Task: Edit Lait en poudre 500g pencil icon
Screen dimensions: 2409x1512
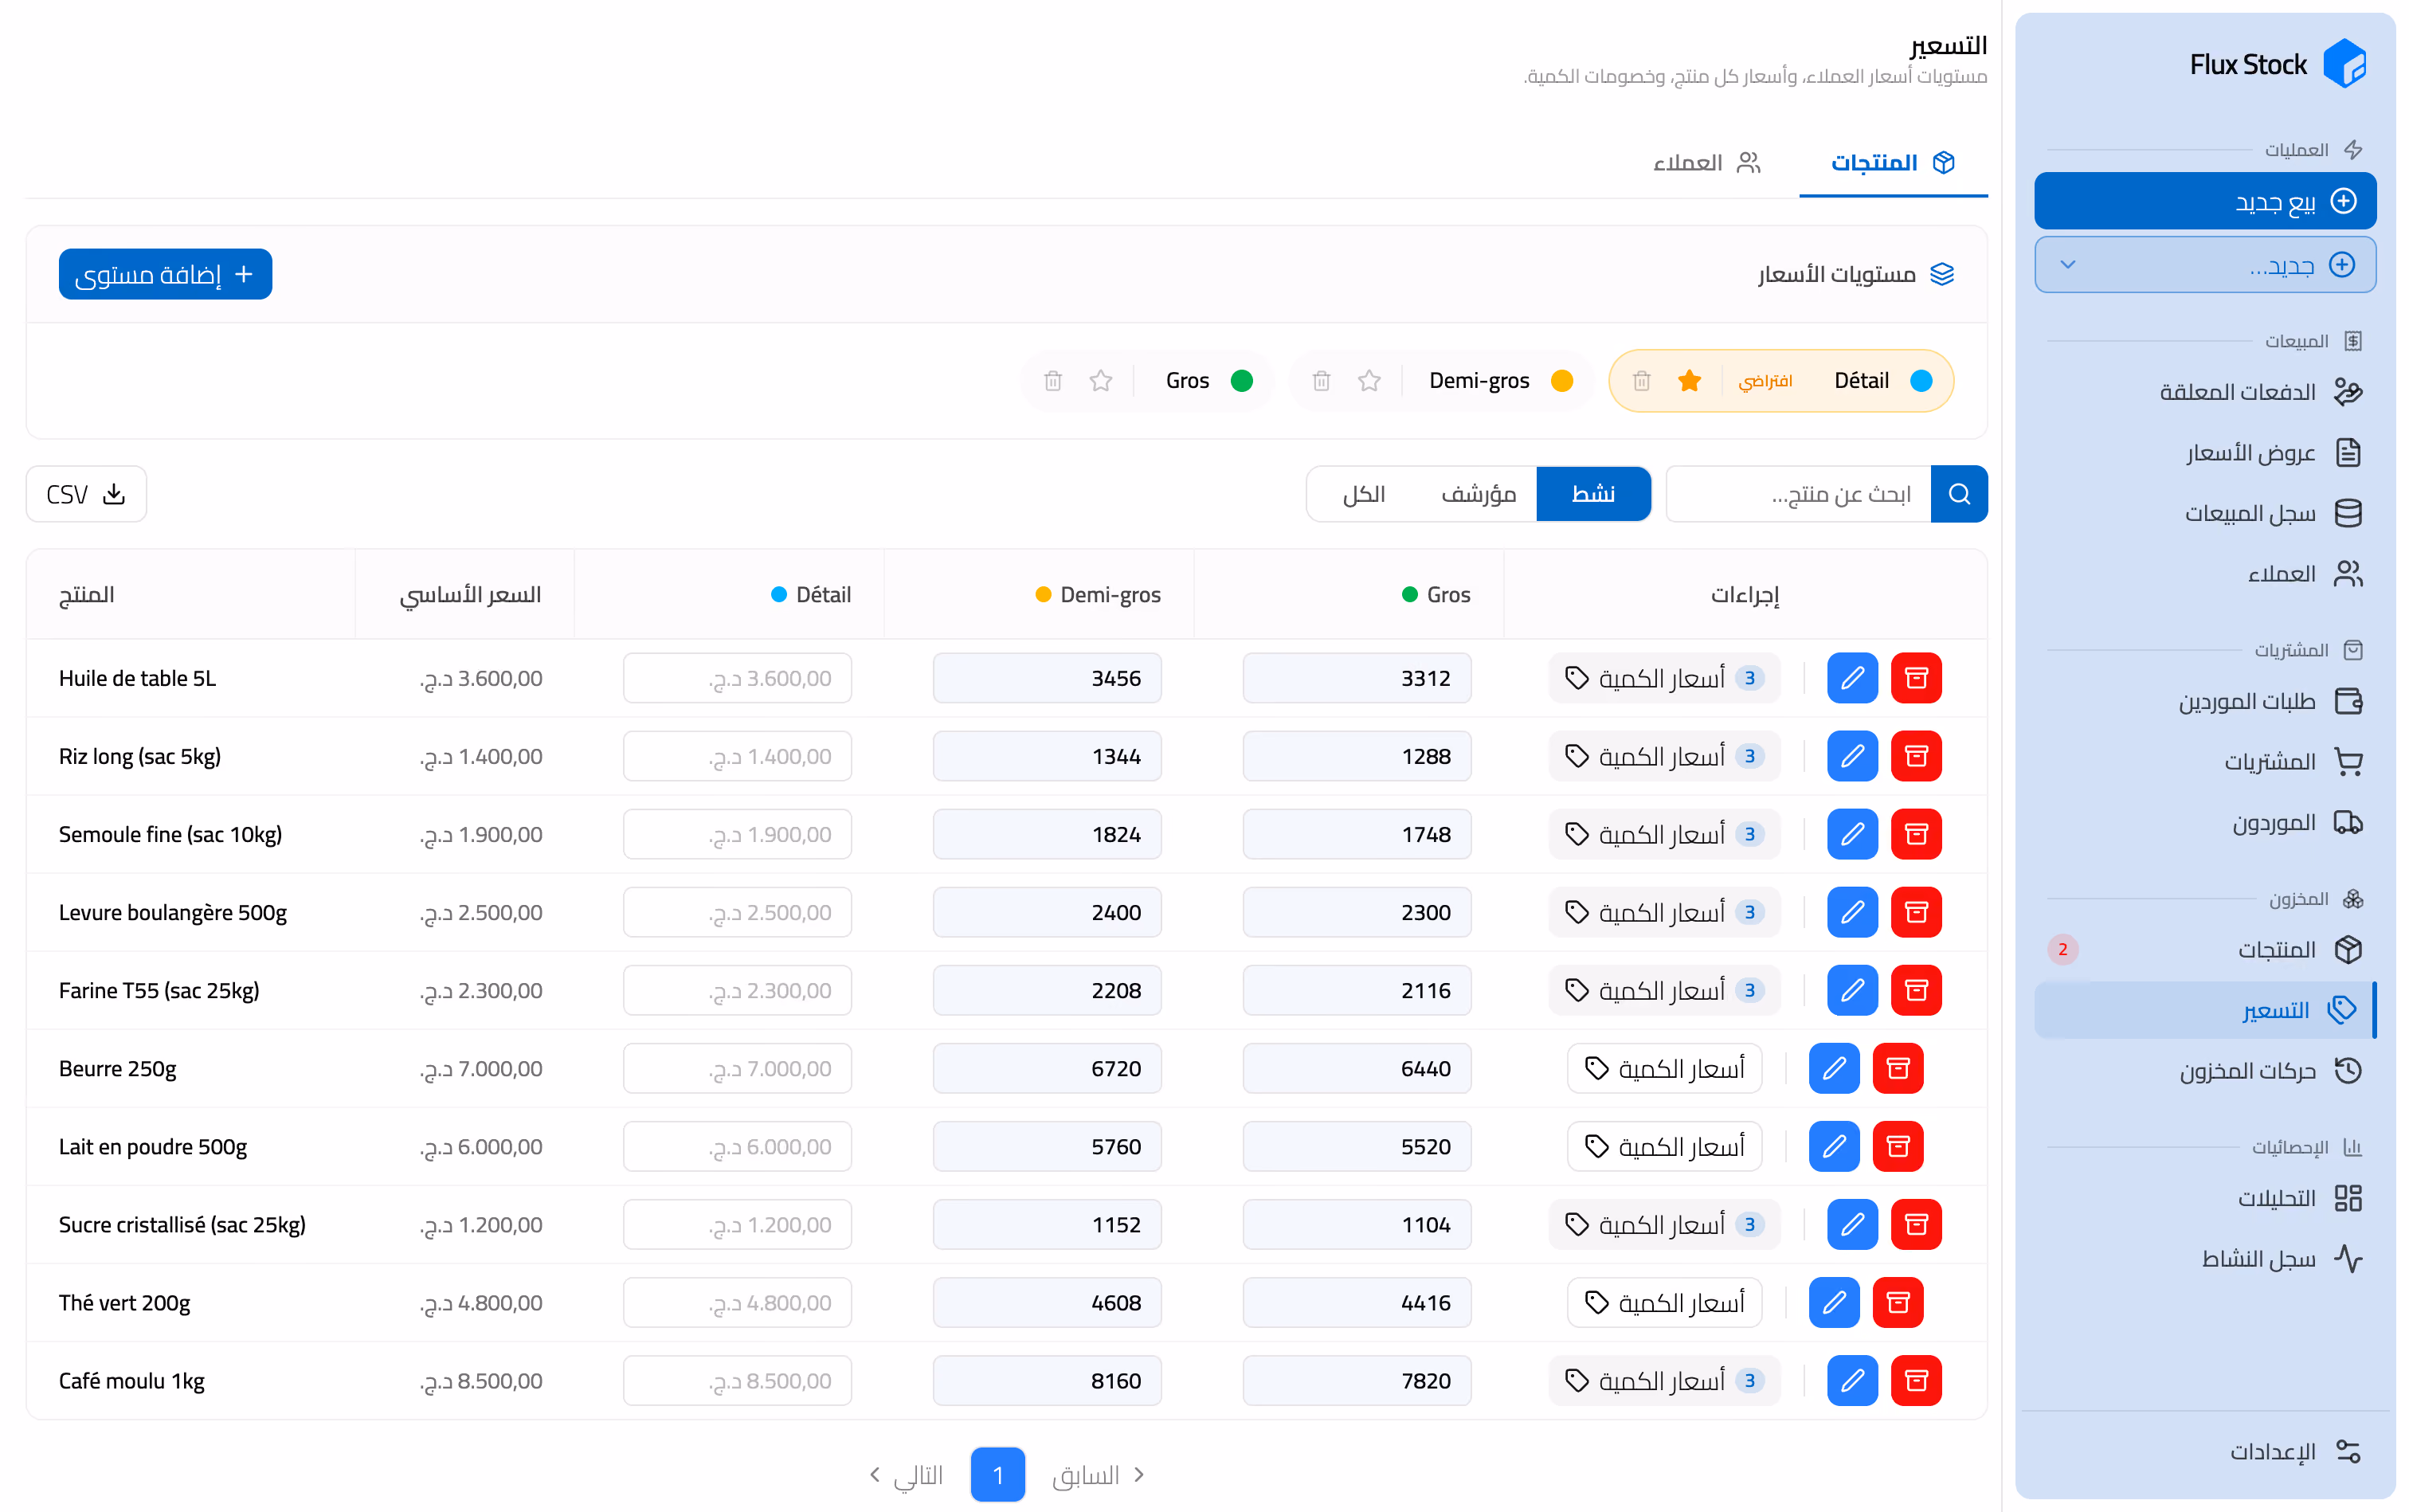Action: (x=1834, y=1146)
